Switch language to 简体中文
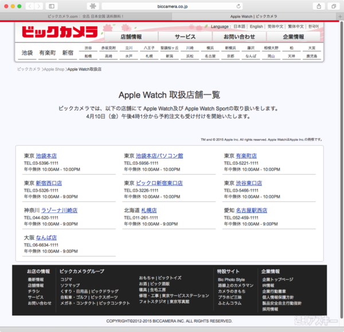Image resolution: width=344 pixels, height=332 pixels. [275, 26]
